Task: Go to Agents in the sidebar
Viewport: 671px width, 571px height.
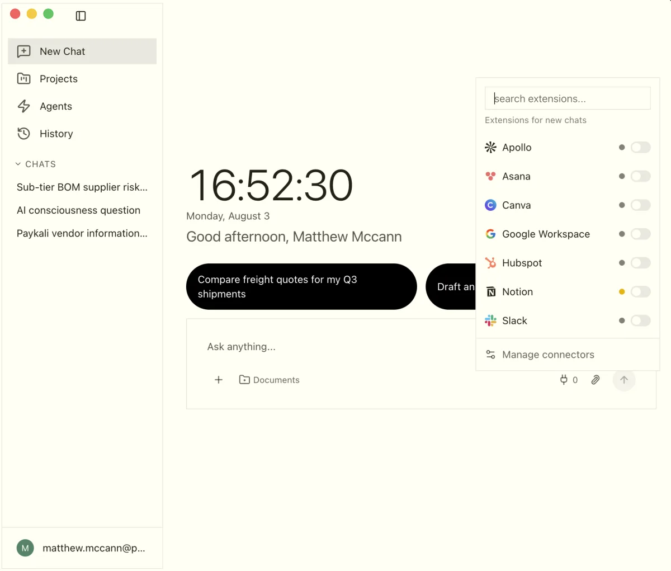Action: (x=82, y=106)
